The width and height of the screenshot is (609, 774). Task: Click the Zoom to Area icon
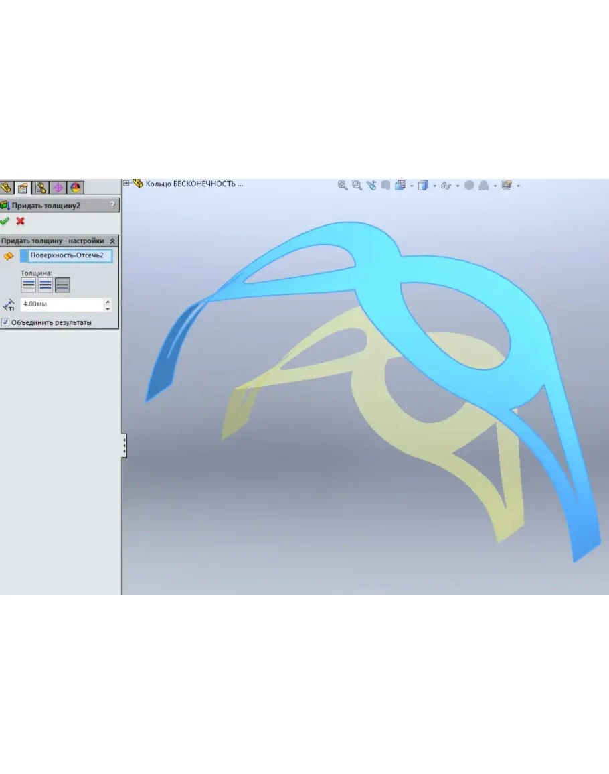click(x=357, y=186)
